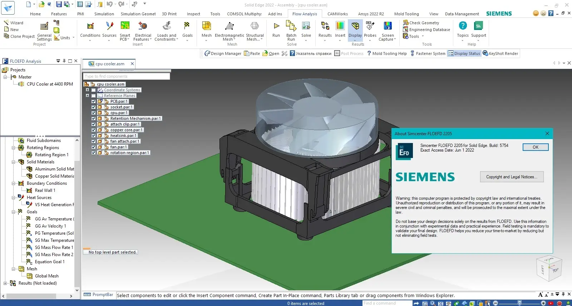Uncheck PCB.par:1 component checkbox

pyautogui.click(x=94, y=101)
